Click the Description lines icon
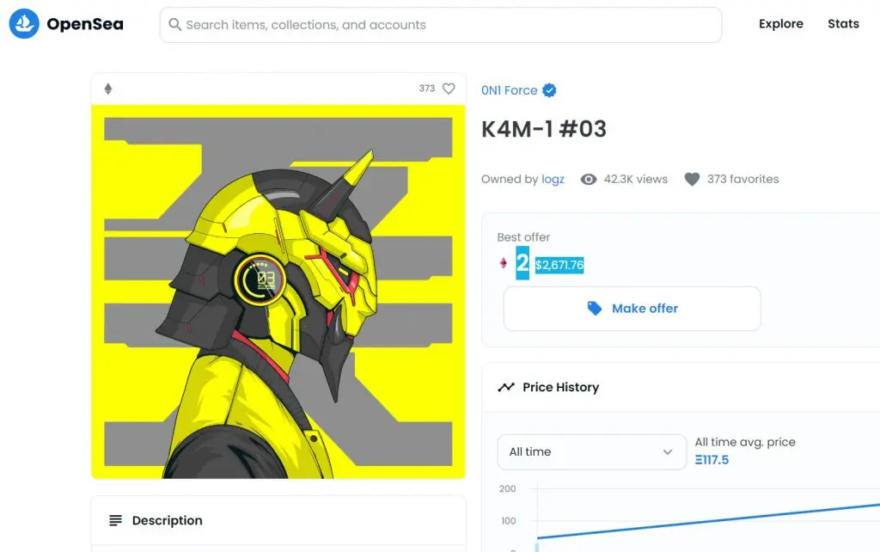This screenshot has height=552, width=880. click(115, 520)
